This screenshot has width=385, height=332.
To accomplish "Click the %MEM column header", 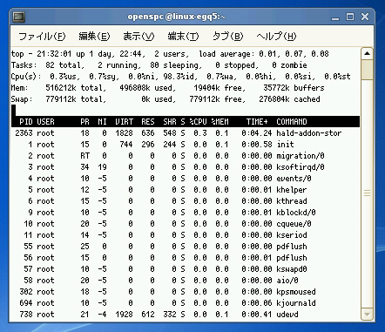I will (x=220, y=122).
